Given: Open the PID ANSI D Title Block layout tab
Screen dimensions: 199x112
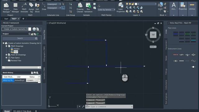Looking at the screenshot, I should (x=22, y=111).
